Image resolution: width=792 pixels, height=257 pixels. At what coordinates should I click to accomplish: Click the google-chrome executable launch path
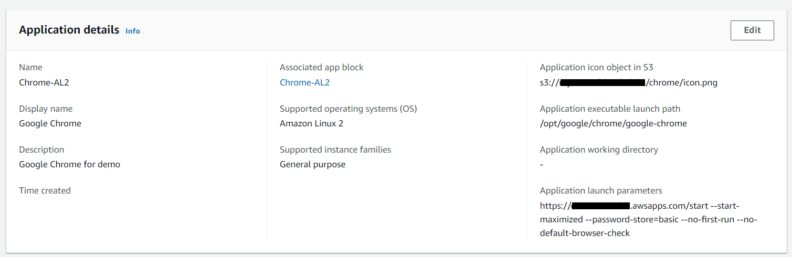click(x=613, y=123)
